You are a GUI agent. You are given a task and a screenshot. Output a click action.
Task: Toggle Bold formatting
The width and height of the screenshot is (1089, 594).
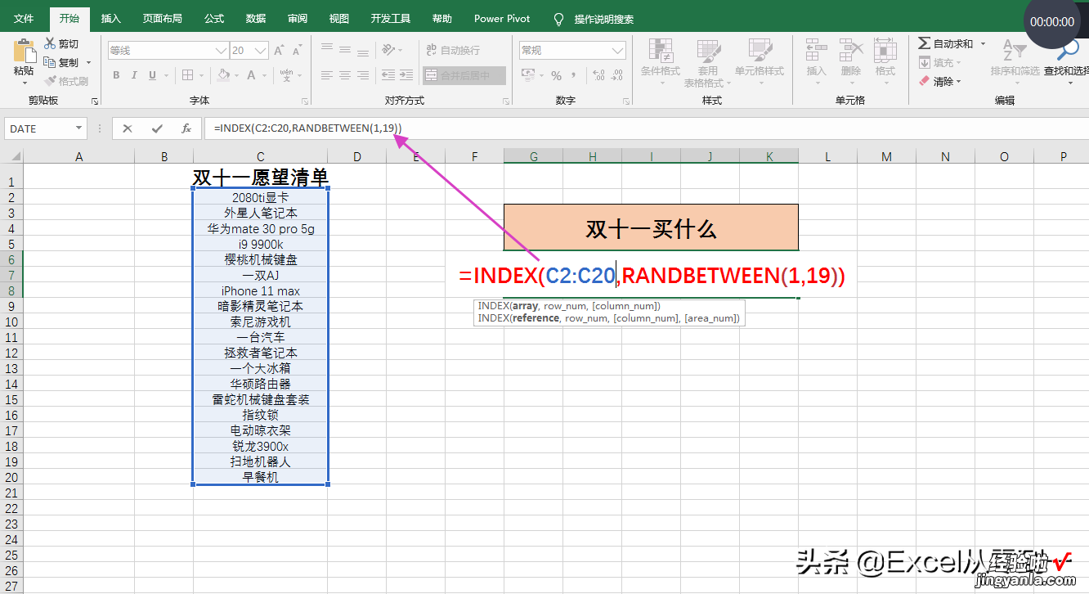click(116, 75)
